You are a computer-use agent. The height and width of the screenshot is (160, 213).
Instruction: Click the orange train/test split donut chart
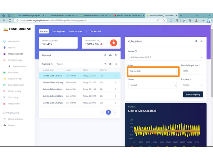114,43
